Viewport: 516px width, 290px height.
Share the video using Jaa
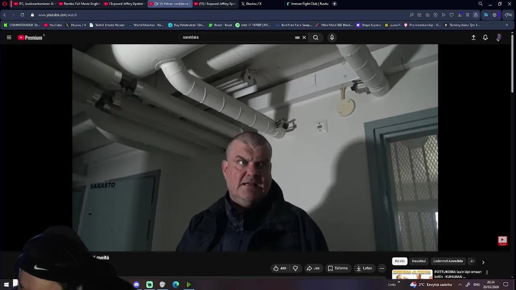[x=313, y=268]
